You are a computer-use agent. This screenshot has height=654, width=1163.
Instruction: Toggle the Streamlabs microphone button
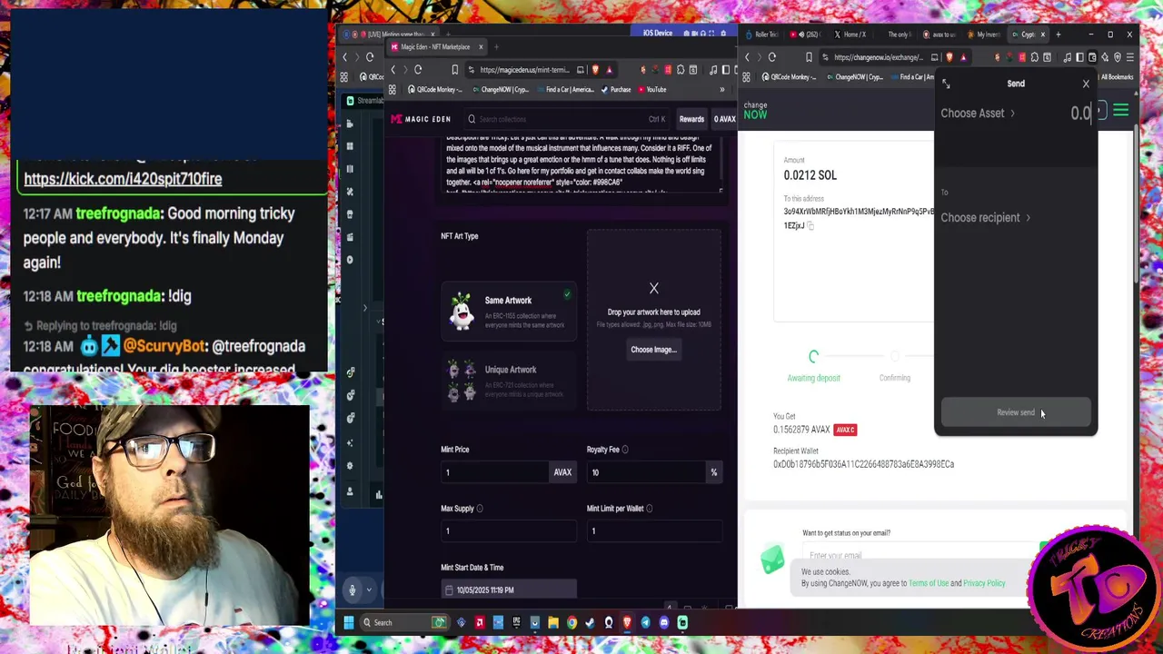[353, 590]
